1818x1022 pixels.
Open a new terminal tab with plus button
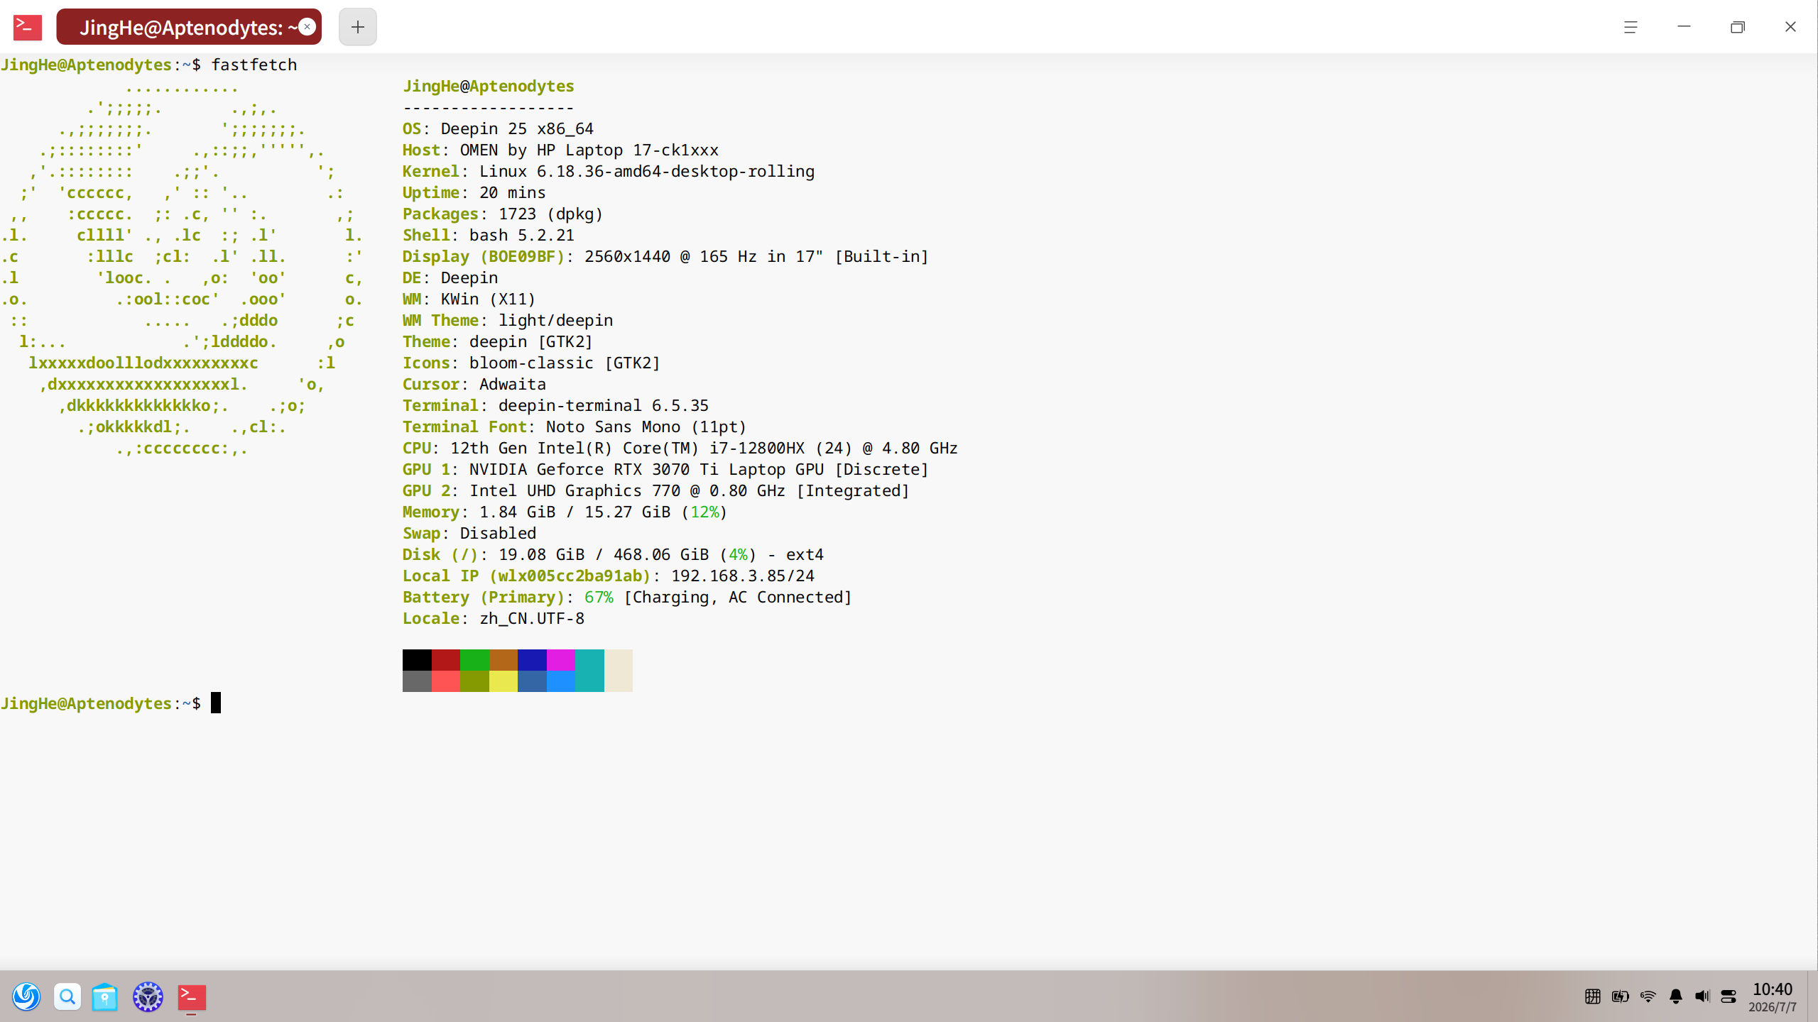tap(358, 27)
